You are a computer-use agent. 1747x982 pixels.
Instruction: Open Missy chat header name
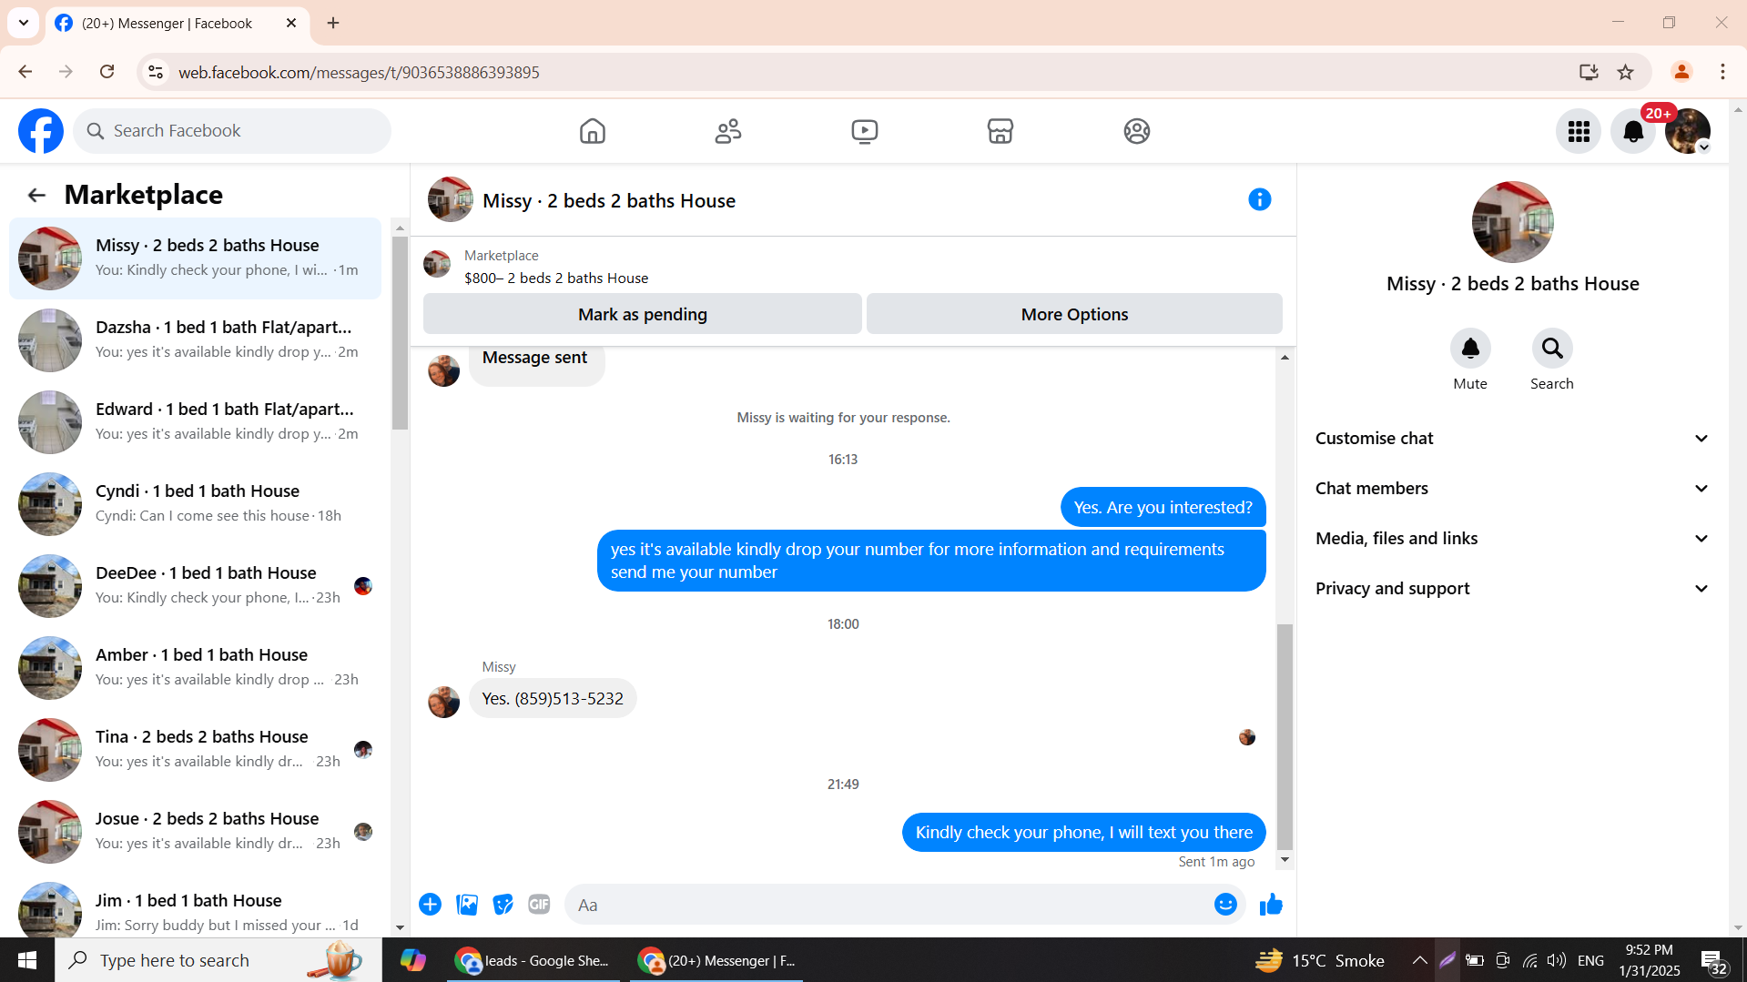tap(608, 200)
